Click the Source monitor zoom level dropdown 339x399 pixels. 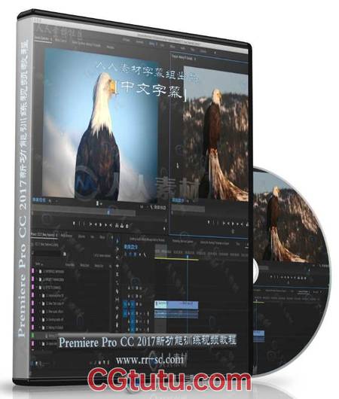tap(52, 201)
